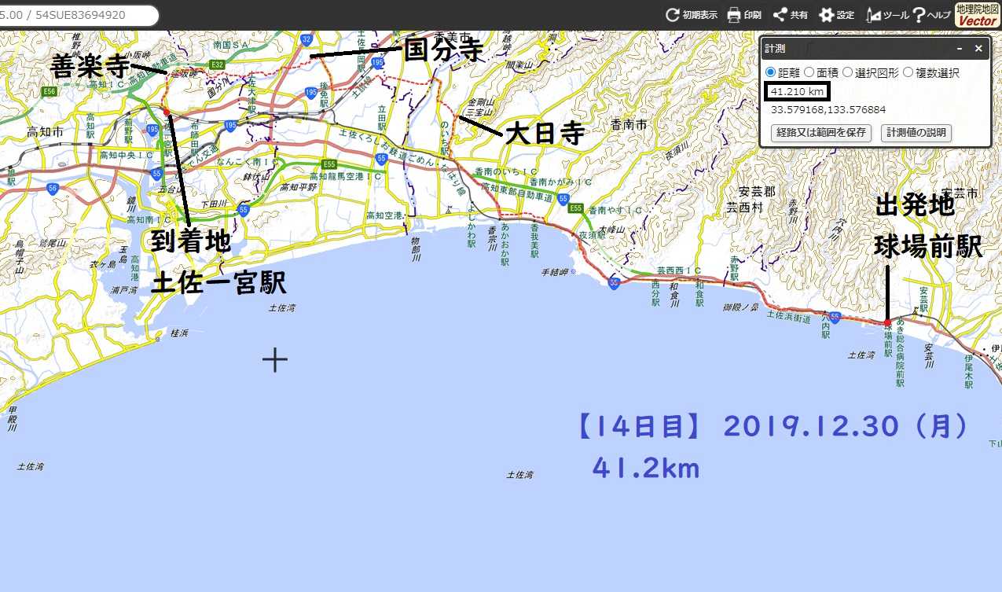The height and width of the screenshot is (592, 1002).
Task: Select the 距離 distance radio button
Action: coord(770,72)
